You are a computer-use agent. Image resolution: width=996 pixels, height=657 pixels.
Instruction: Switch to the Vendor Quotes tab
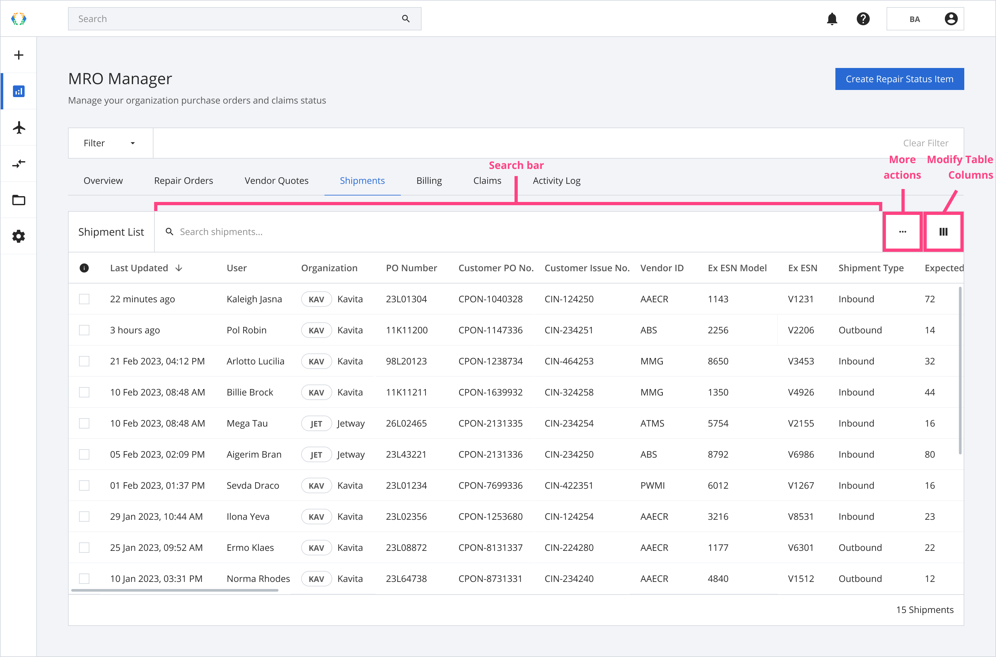276,181
